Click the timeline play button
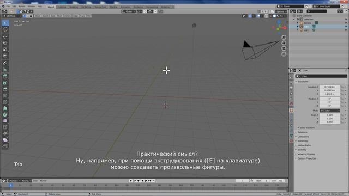 click(146, 181)
